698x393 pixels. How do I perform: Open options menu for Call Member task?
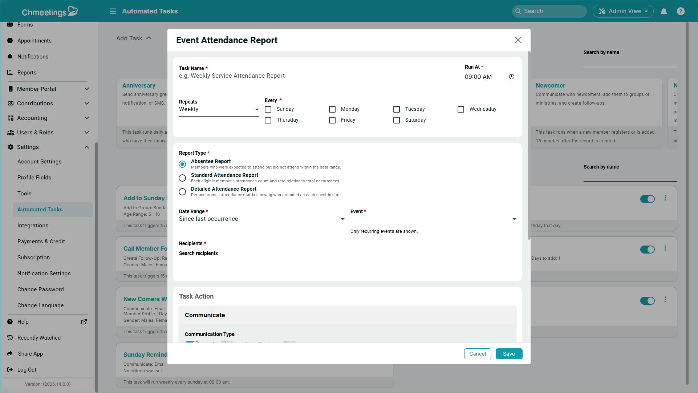665,248
